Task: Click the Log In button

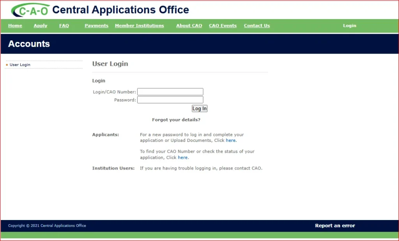Action: (x=199, y=108)
